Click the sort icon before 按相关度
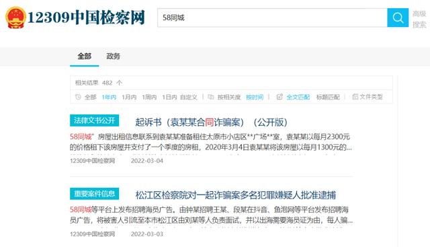Viewport: 430px width, 247px height. [210, 97]
